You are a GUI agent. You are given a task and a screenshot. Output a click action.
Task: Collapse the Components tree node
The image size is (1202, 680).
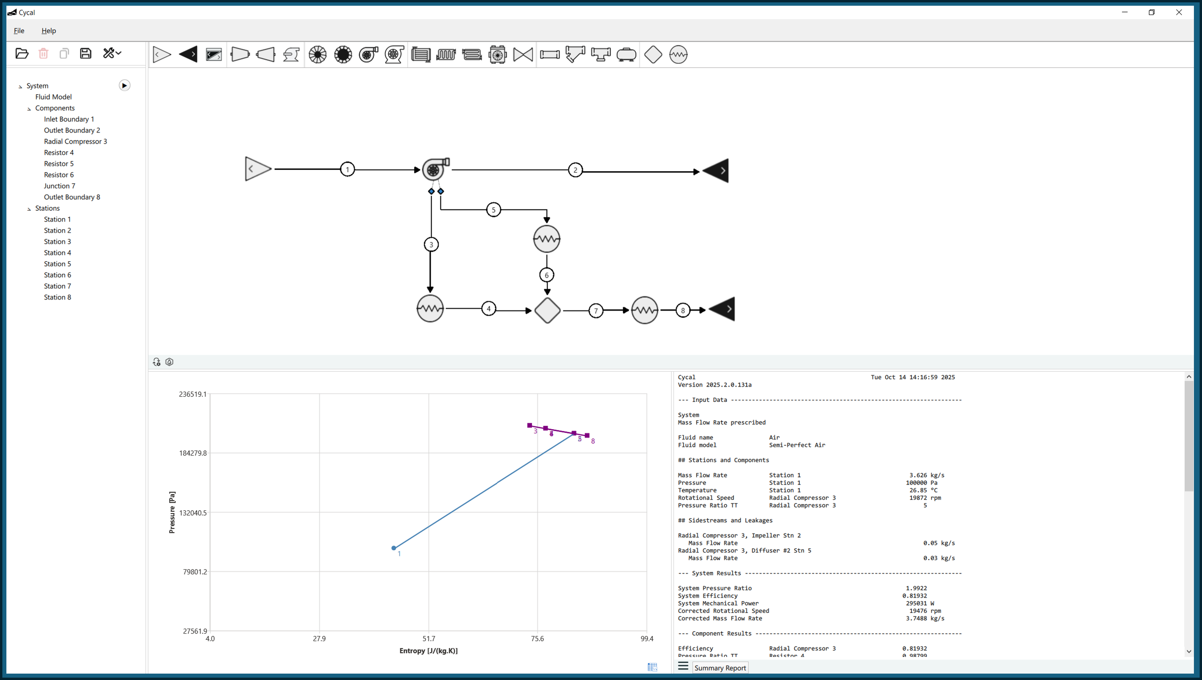[29, 108]
